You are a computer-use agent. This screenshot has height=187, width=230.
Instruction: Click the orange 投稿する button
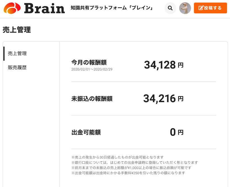point(210,8)
